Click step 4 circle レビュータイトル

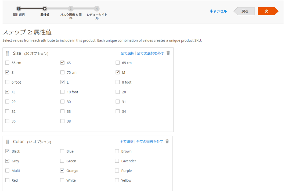tap(97, 8)
